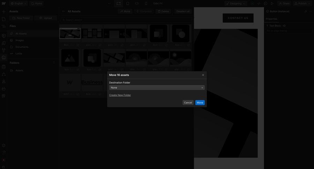The image size is (314, 169).
Task: Click the Publish button
Action: pos(301,3)
